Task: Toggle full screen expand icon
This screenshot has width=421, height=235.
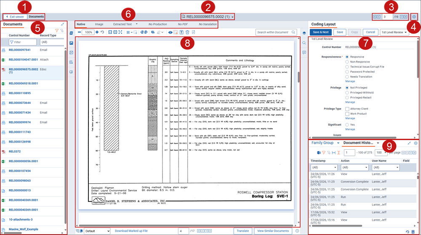Action: point(120,32)
